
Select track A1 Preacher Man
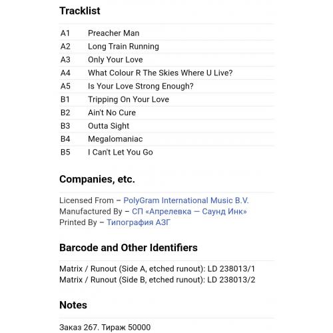[x=166, y=33]
